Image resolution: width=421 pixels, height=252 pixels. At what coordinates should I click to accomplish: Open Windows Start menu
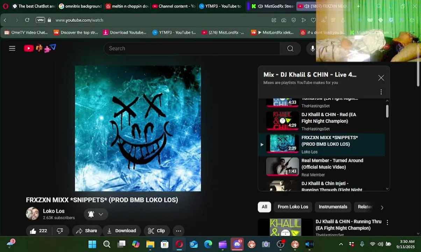[x=92, y=244]
